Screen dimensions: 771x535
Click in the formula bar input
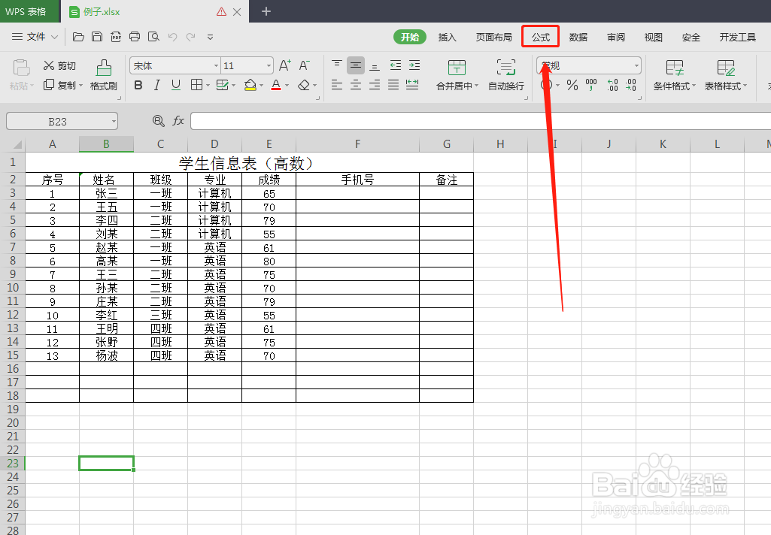pos(481,121)
